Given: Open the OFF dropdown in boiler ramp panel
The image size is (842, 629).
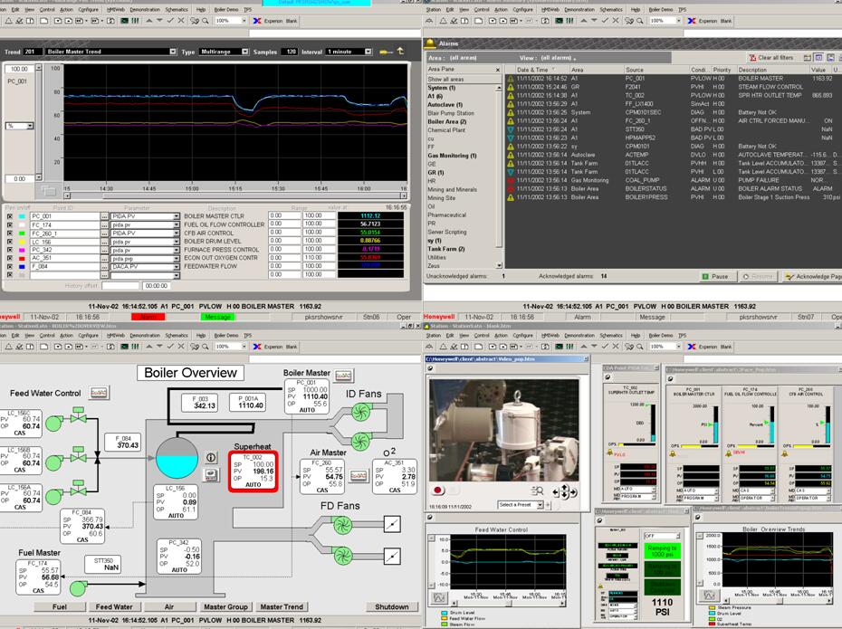Looking at the screenshot, I should (x=678, y=536).
